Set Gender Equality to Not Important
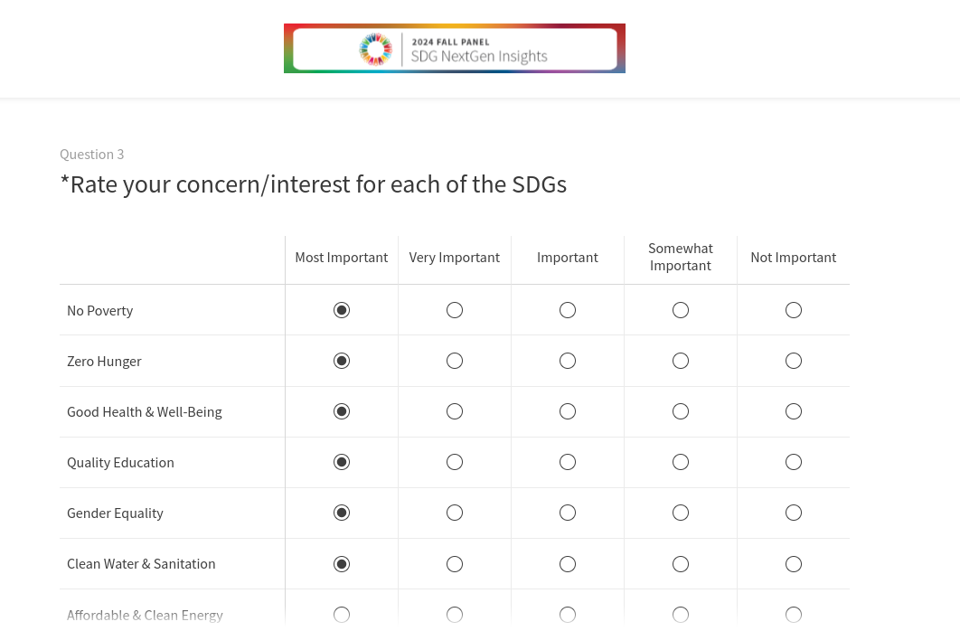 pyautogui.click(x=794, y=513)
